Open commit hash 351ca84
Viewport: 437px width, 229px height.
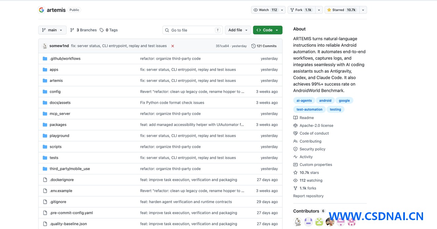click(x=222, y=46)
